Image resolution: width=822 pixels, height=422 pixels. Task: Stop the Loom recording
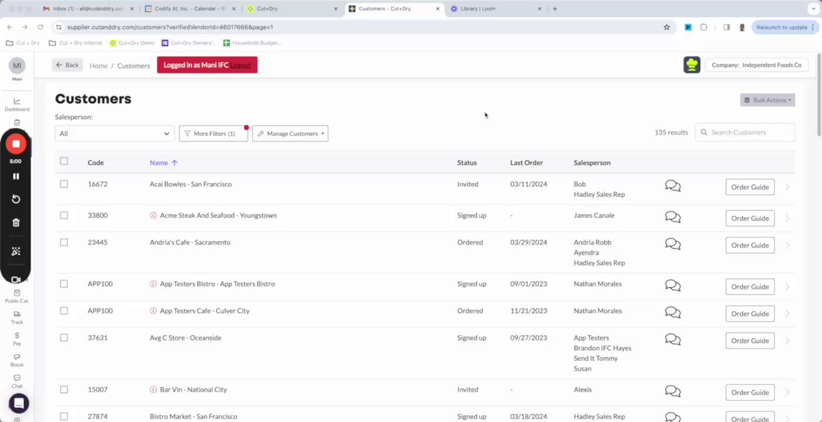(x=16, y=144)
